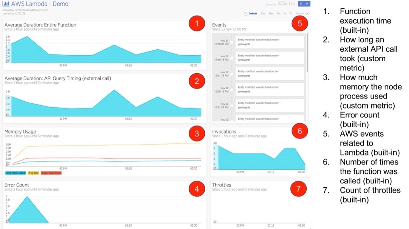
Task: Click the bar chart icon beside dashboard title
Action: [x=6, y=4]
